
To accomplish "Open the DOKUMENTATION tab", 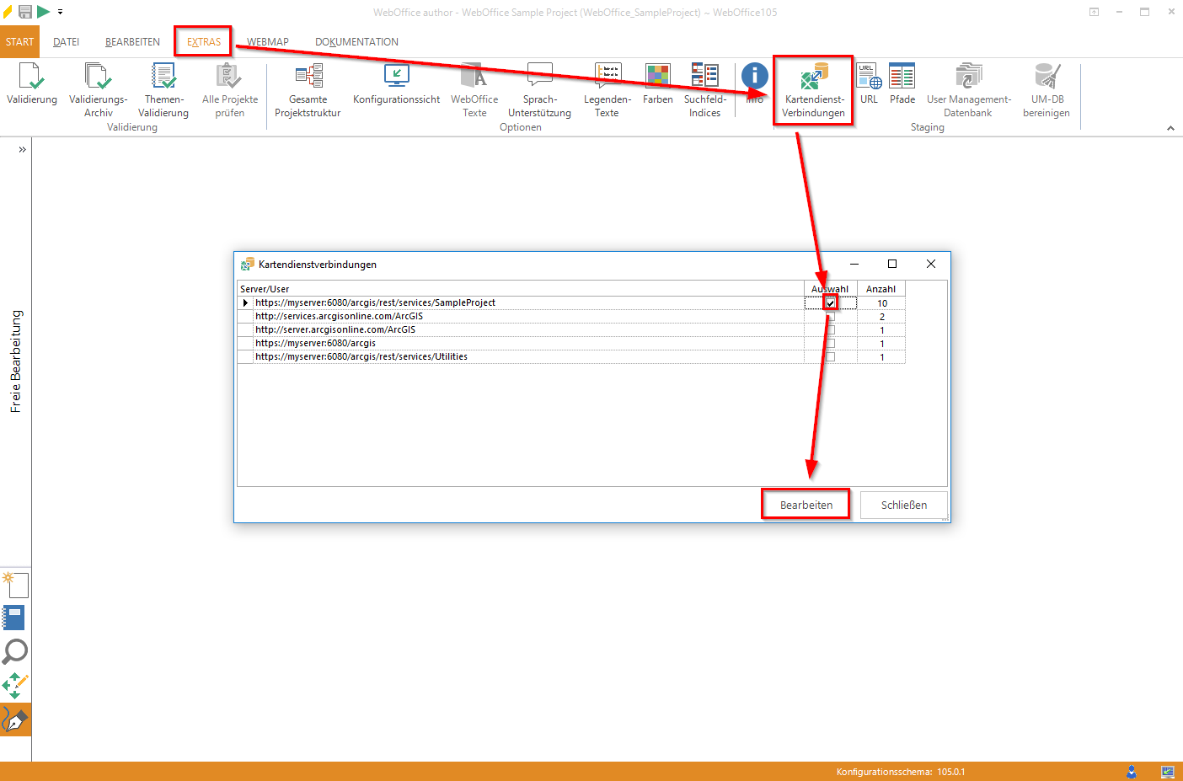I will pos(356,42).
